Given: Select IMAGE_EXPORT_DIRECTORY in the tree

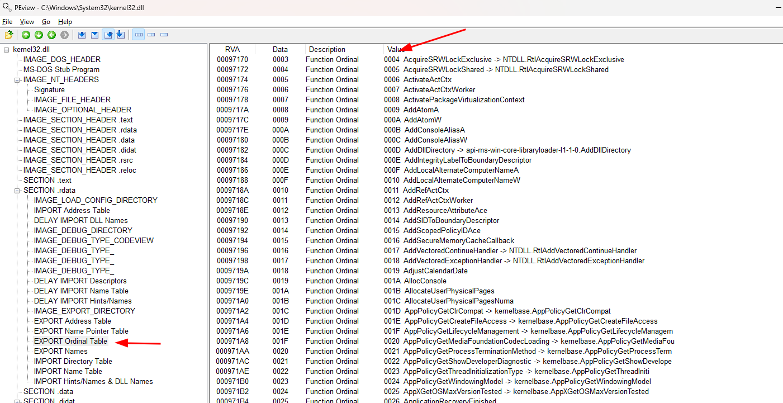Looking at the screenshot, I should 84,311.
